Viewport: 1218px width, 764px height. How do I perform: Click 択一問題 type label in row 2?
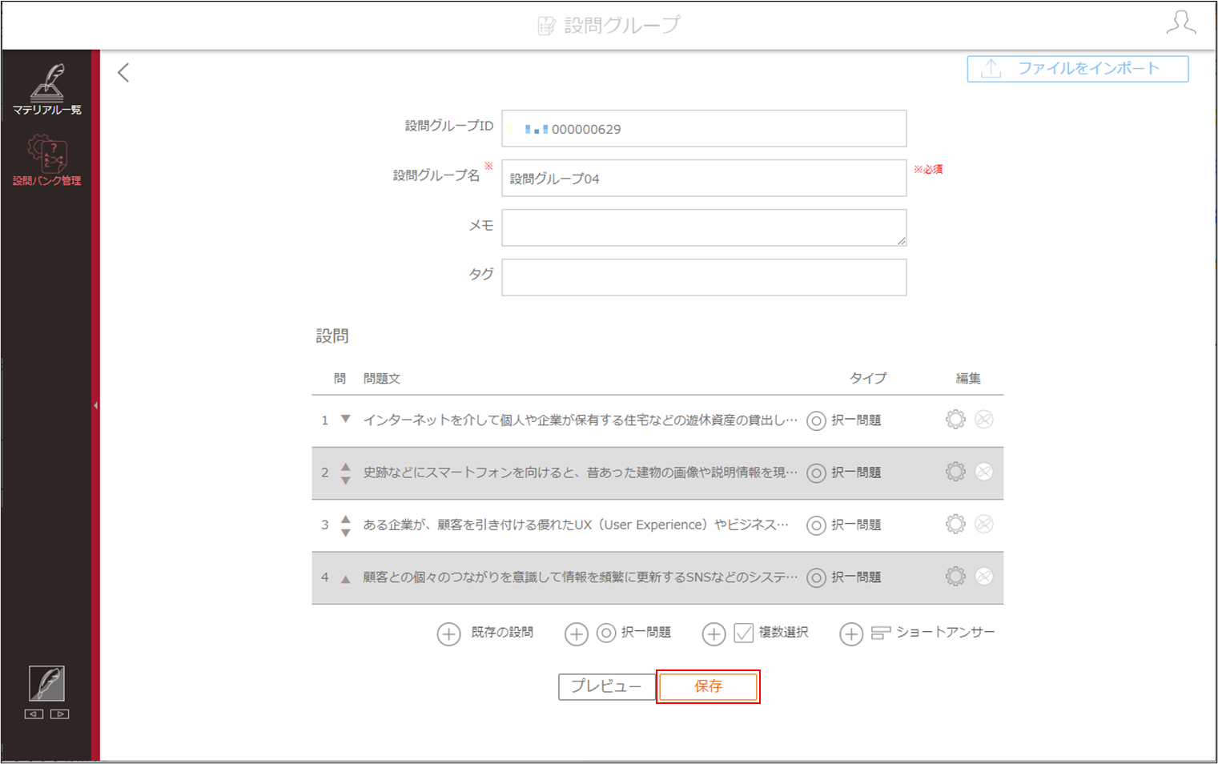coord(856,472)
